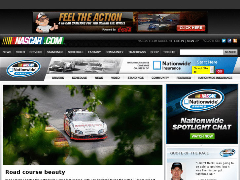Click the Nationwide Spotlight Chat title

[202, 124]
